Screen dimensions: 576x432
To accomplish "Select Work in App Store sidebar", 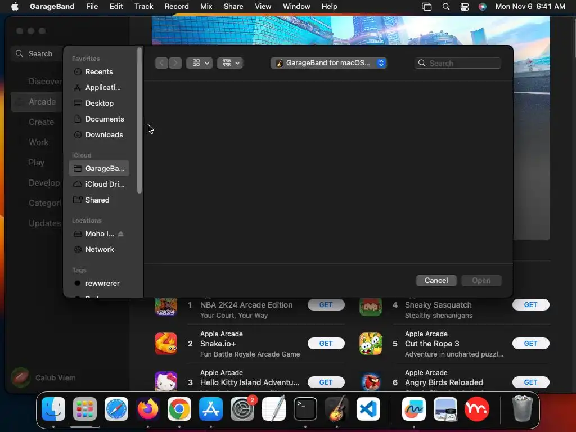I will 38,142.
